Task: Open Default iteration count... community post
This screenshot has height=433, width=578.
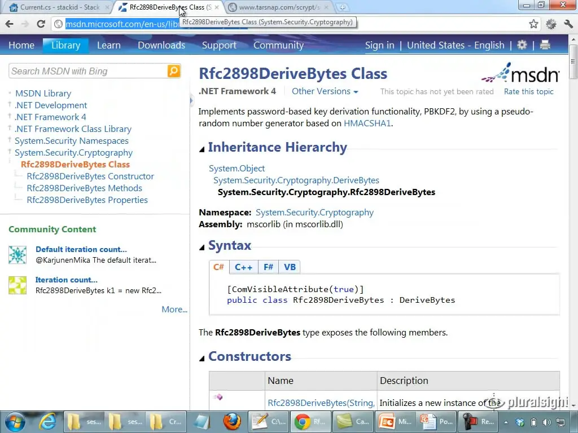Action: coord(81,249)
